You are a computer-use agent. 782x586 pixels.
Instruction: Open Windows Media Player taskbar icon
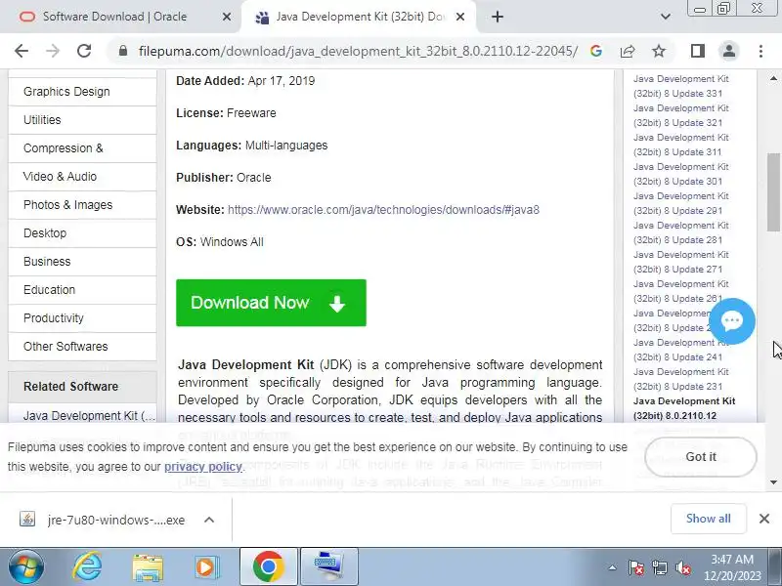click(205, 567)
